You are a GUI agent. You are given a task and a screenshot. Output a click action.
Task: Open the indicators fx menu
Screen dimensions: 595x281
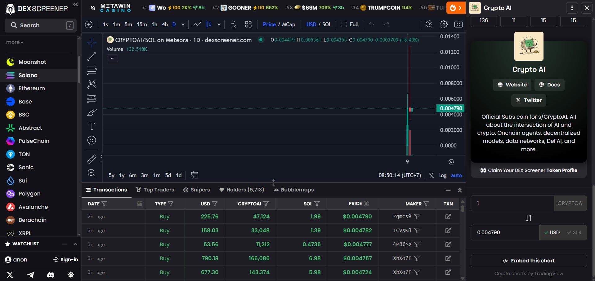coord(233,24)
